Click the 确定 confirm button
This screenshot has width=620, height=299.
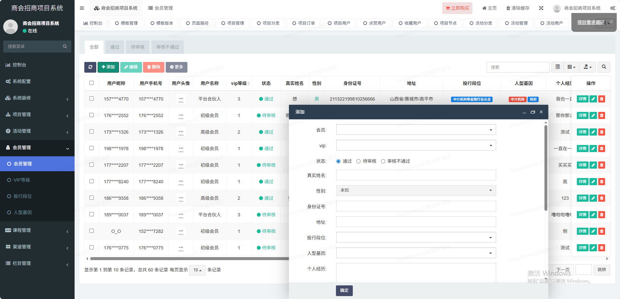click(344, 291)
